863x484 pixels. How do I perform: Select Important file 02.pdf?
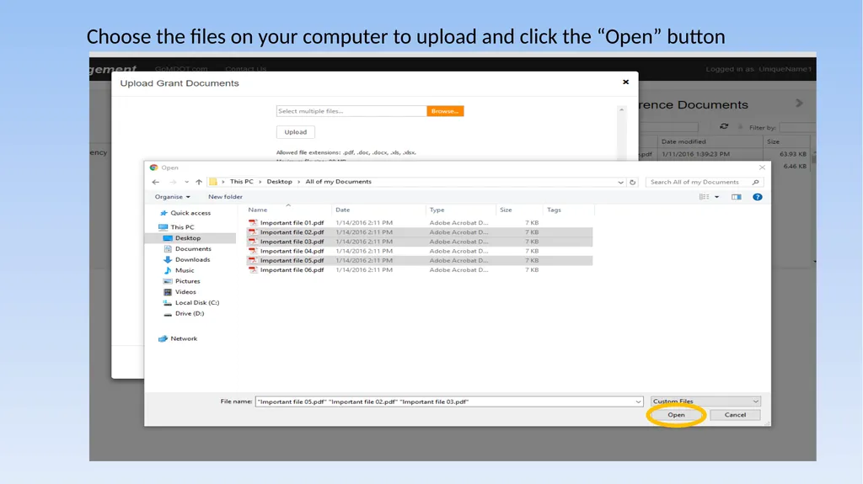point(420,232)
